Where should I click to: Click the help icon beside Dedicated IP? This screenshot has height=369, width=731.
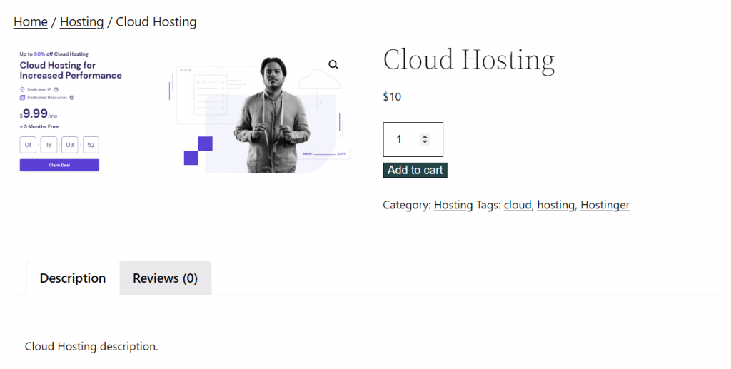pos(56,89)
